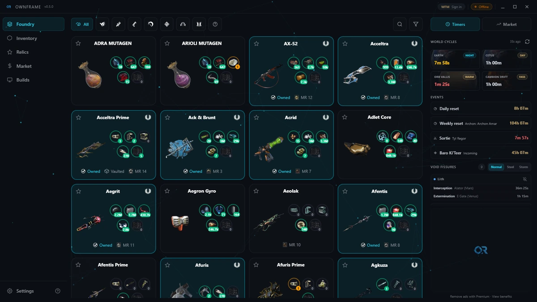Switch fissures to Storm mode
The height and width of the screenshot is (302, 537).
tap(524, 167)
